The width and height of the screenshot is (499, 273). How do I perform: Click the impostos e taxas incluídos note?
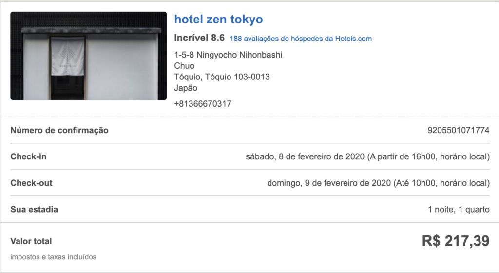click(53, 257)
